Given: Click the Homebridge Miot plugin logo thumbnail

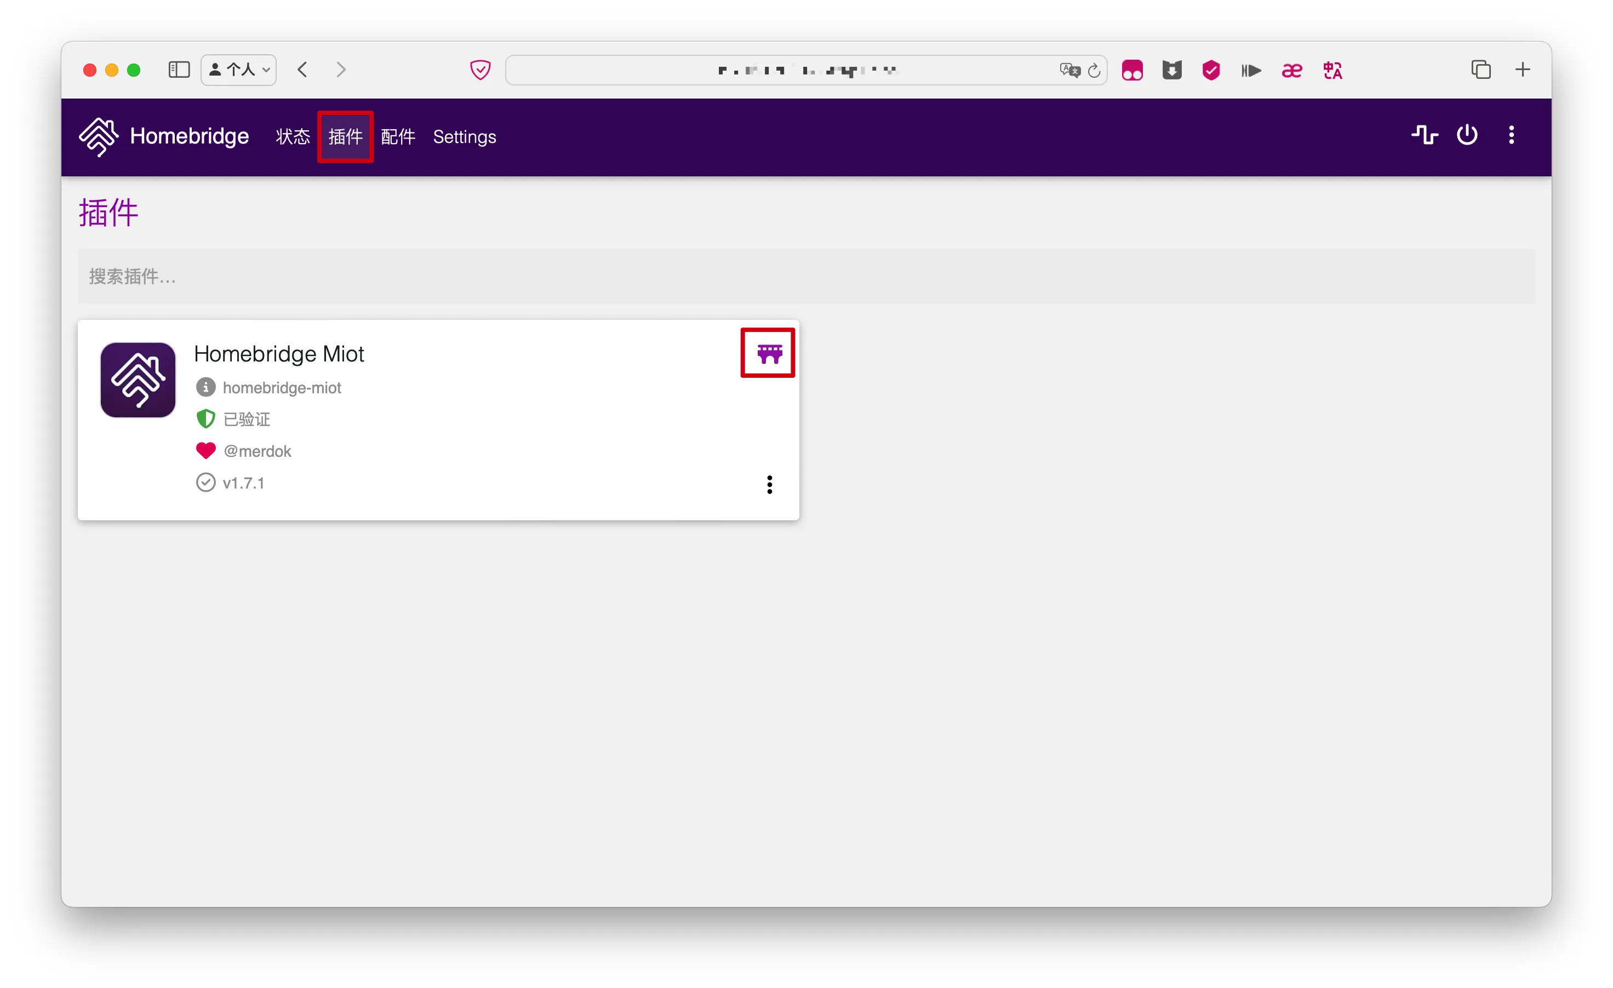Looking at the screenshot, I should tap(138, 380).
